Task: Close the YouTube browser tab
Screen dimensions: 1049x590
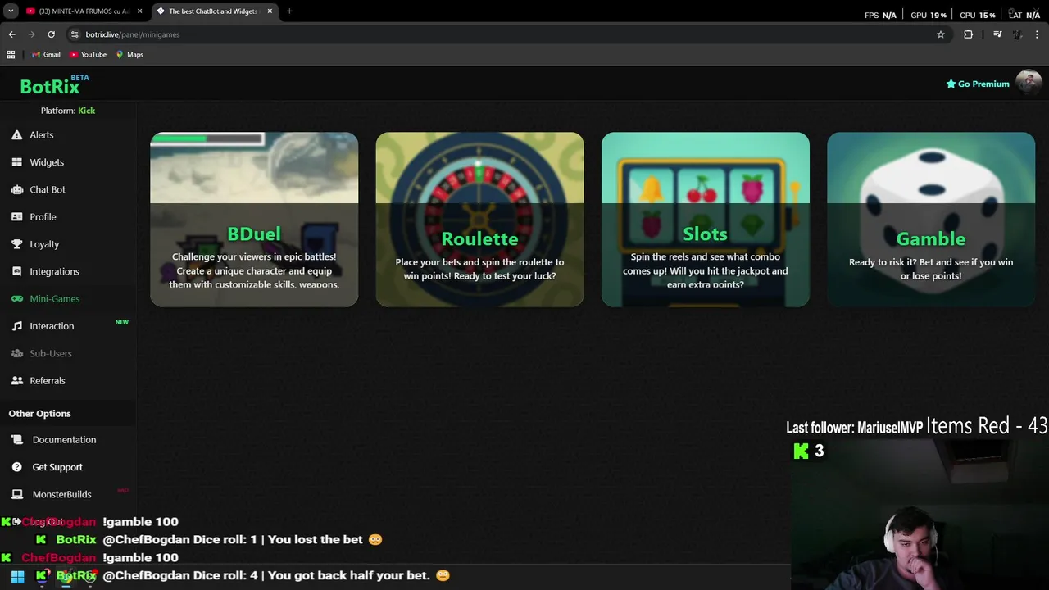Action: click(x=139, y=11)
